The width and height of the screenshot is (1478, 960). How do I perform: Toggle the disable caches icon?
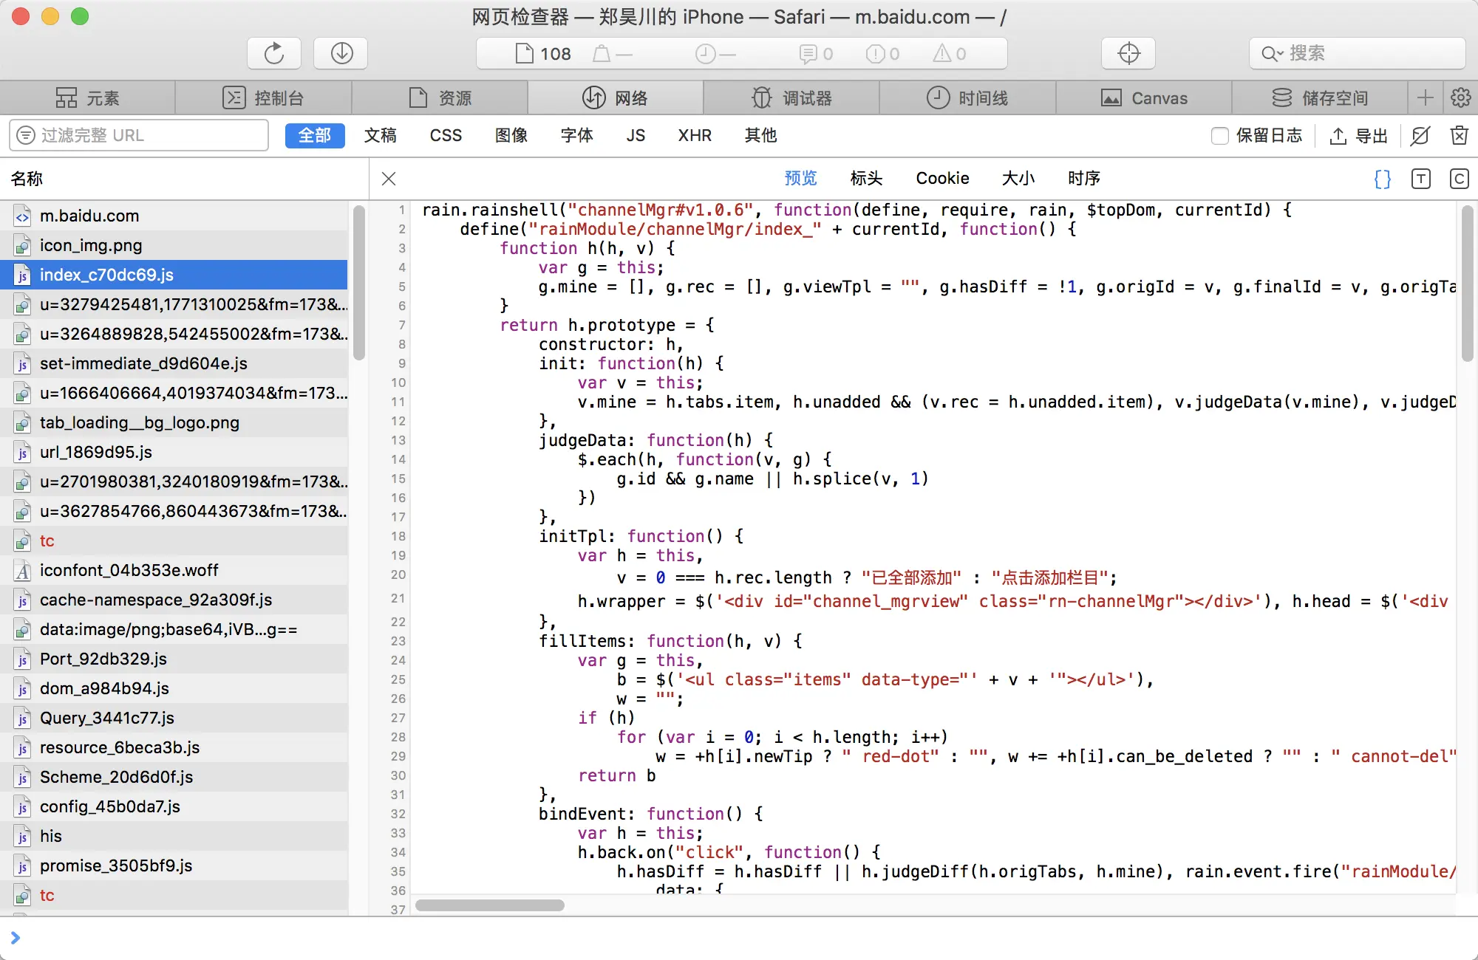click(x=1420, y=135)
